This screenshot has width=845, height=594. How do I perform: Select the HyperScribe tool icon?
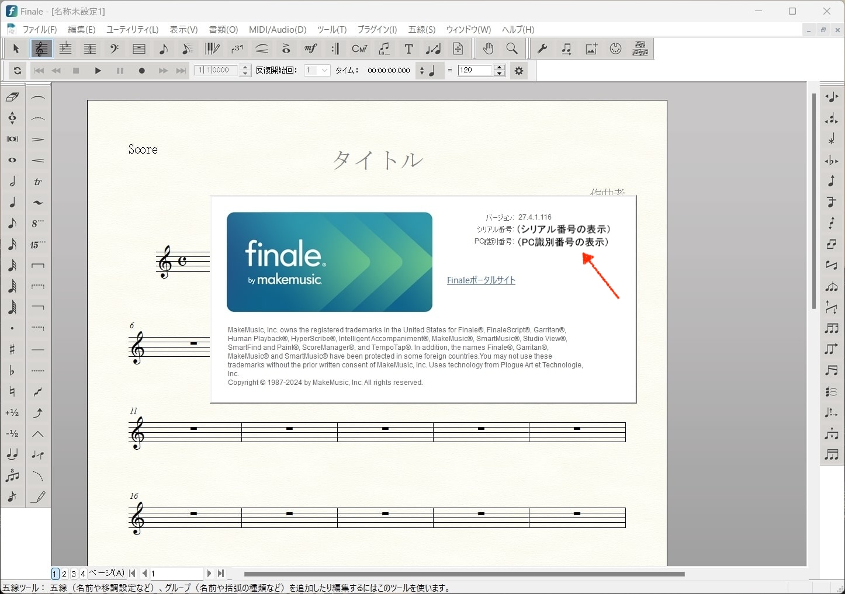coord(212,49)
